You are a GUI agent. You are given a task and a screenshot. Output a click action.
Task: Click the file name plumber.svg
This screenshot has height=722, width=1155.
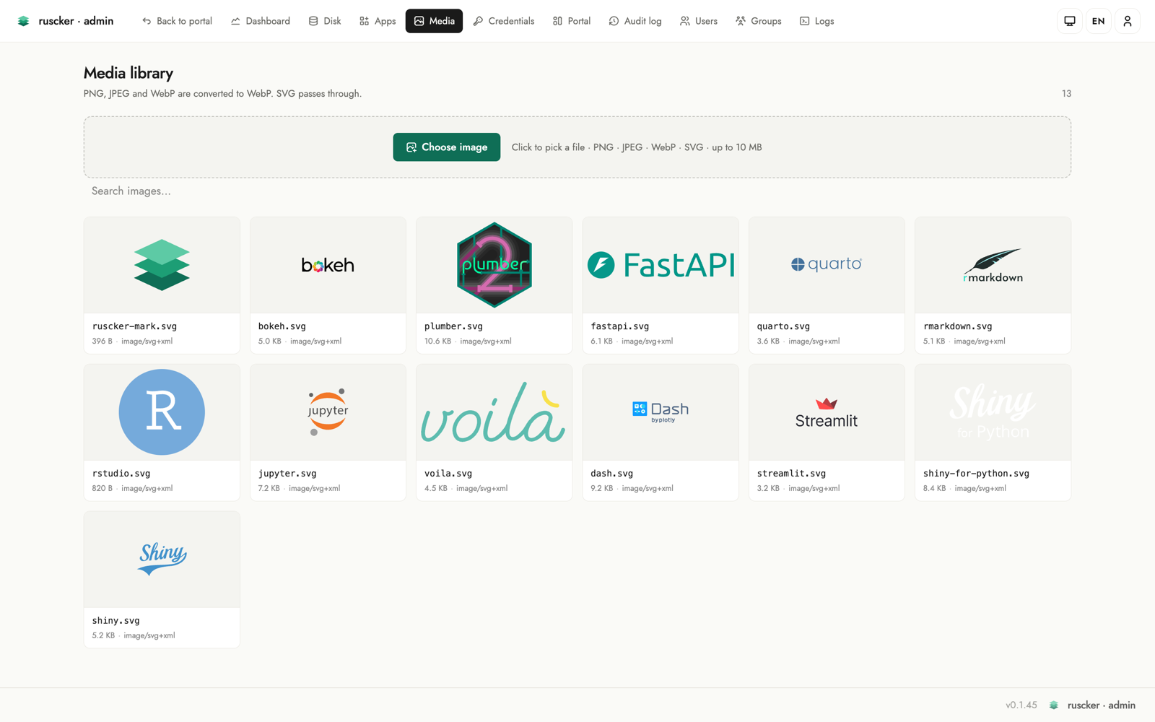[x=453, y=326]
